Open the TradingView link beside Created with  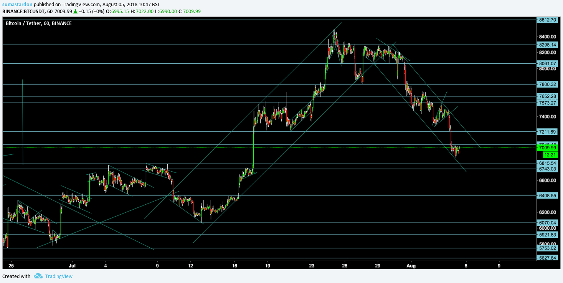pyautogui.click(x=59, y=276)
